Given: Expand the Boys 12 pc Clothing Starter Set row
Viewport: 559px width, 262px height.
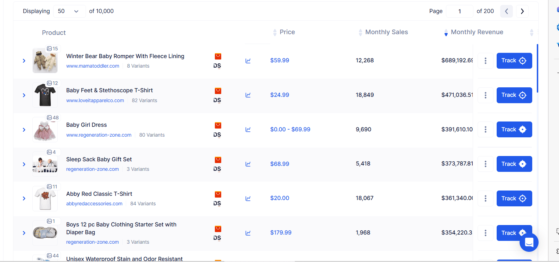Looking at the screenshot, I should pyautogui.click(x=24, y=233).
